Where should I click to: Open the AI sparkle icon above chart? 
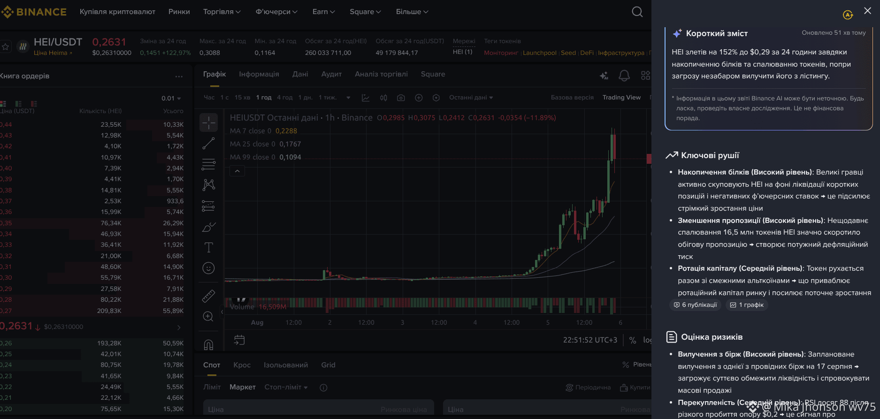pos(604,76)
